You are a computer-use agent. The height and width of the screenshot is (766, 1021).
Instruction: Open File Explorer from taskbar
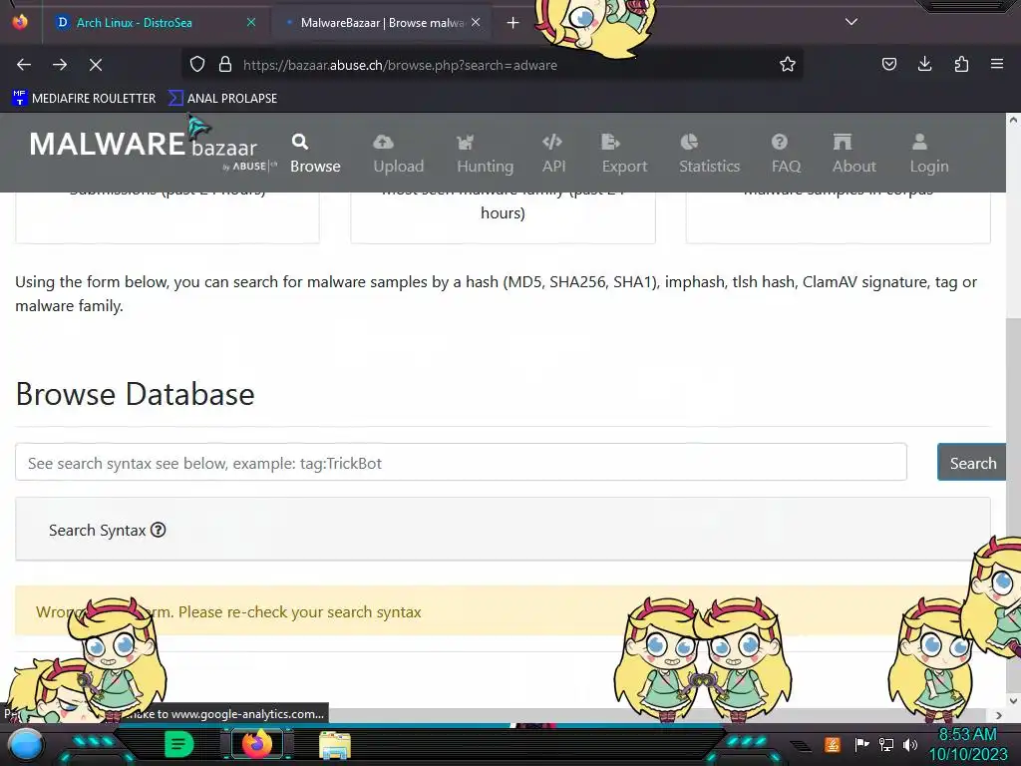(335, 745)
